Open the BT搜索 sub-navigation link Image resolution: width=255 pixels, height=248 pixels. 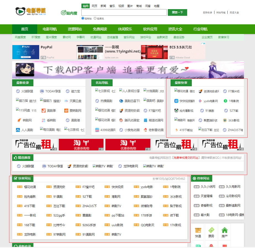[x=36, y=37]
